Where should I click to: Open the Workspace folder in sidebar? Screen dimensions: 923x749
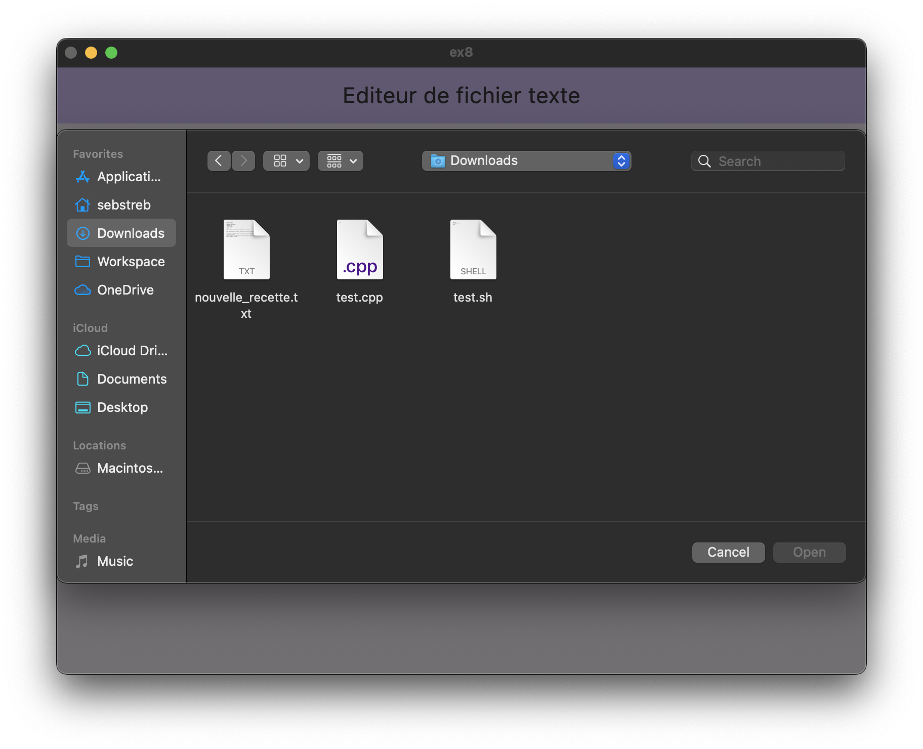[x=121, y=262]
